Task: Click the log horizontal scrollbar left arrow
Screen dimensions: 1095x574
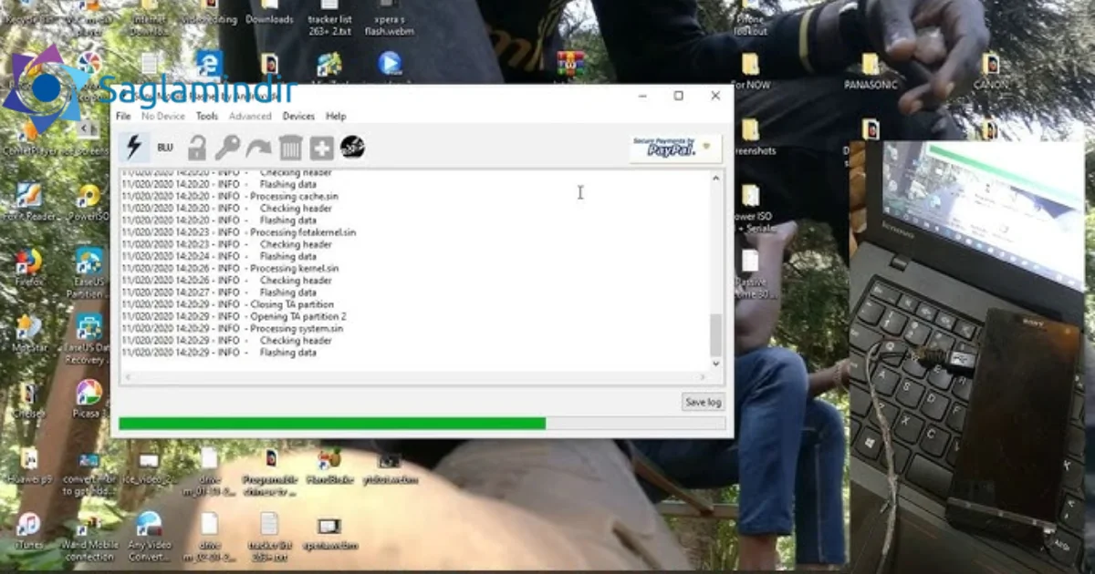Action: [126, 376]
